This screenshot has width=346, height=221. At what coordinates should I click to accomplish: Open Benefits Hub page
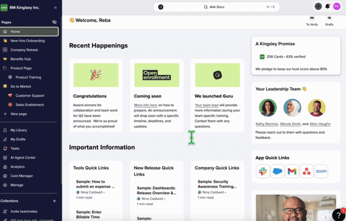21,59
